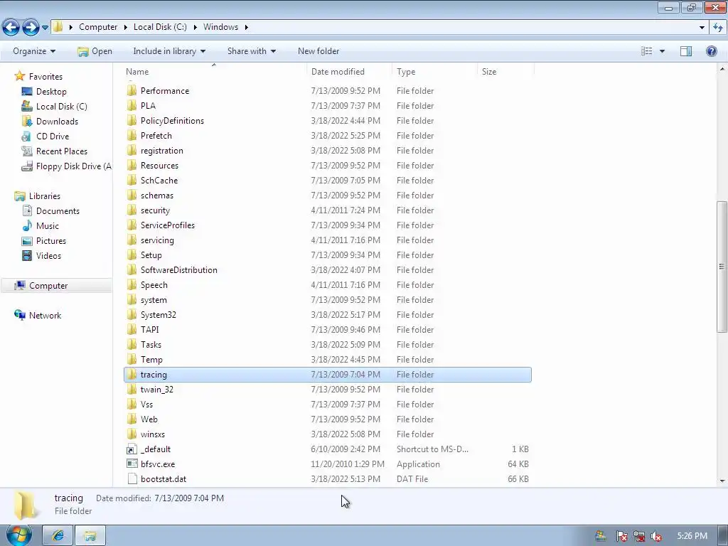Viewport: 728px width, 546px height.
Task: Navigate to Computer in address breadcrumb
Action: click(98, 27)
